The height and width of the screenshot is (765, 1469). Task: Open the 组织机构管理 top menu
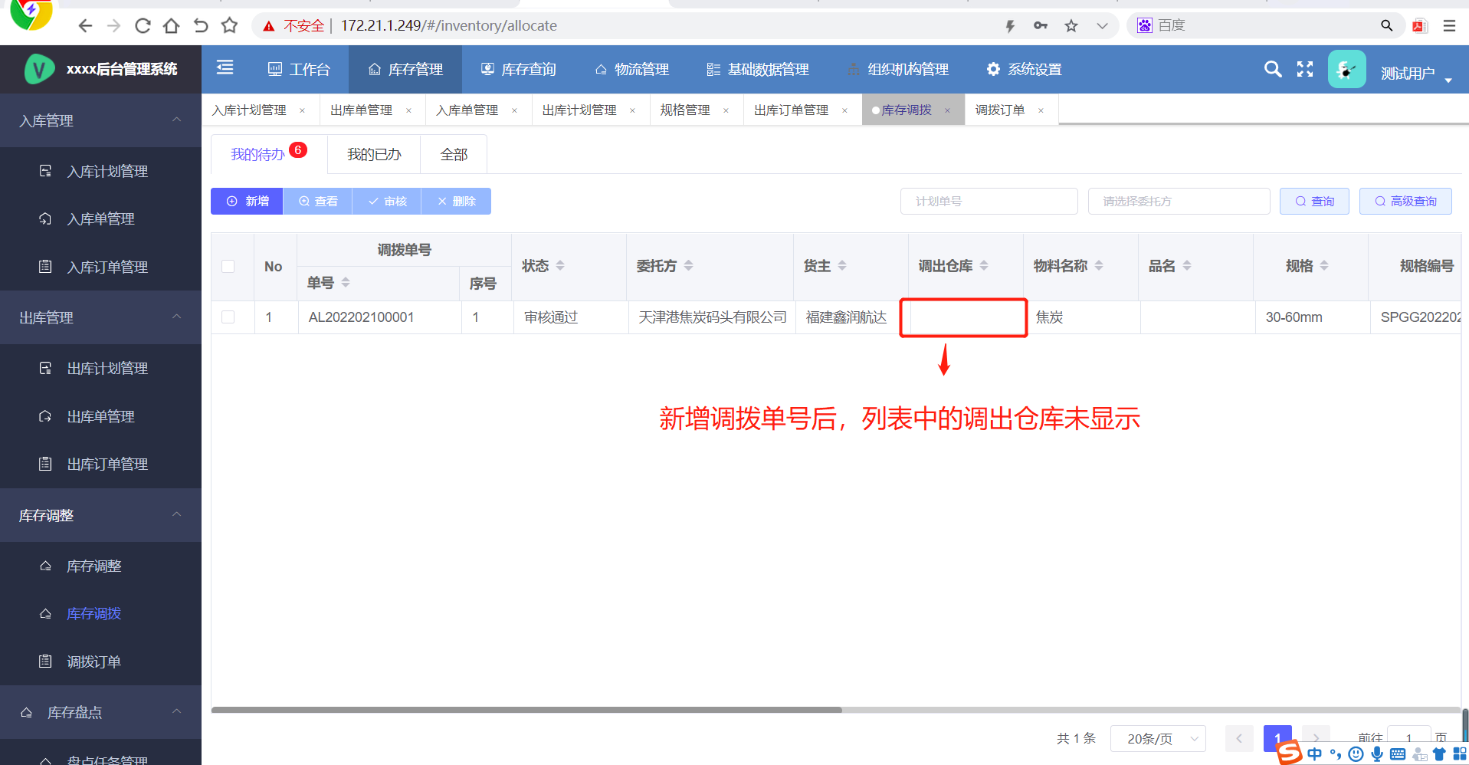pyautogui.click(x=898, y=70)
